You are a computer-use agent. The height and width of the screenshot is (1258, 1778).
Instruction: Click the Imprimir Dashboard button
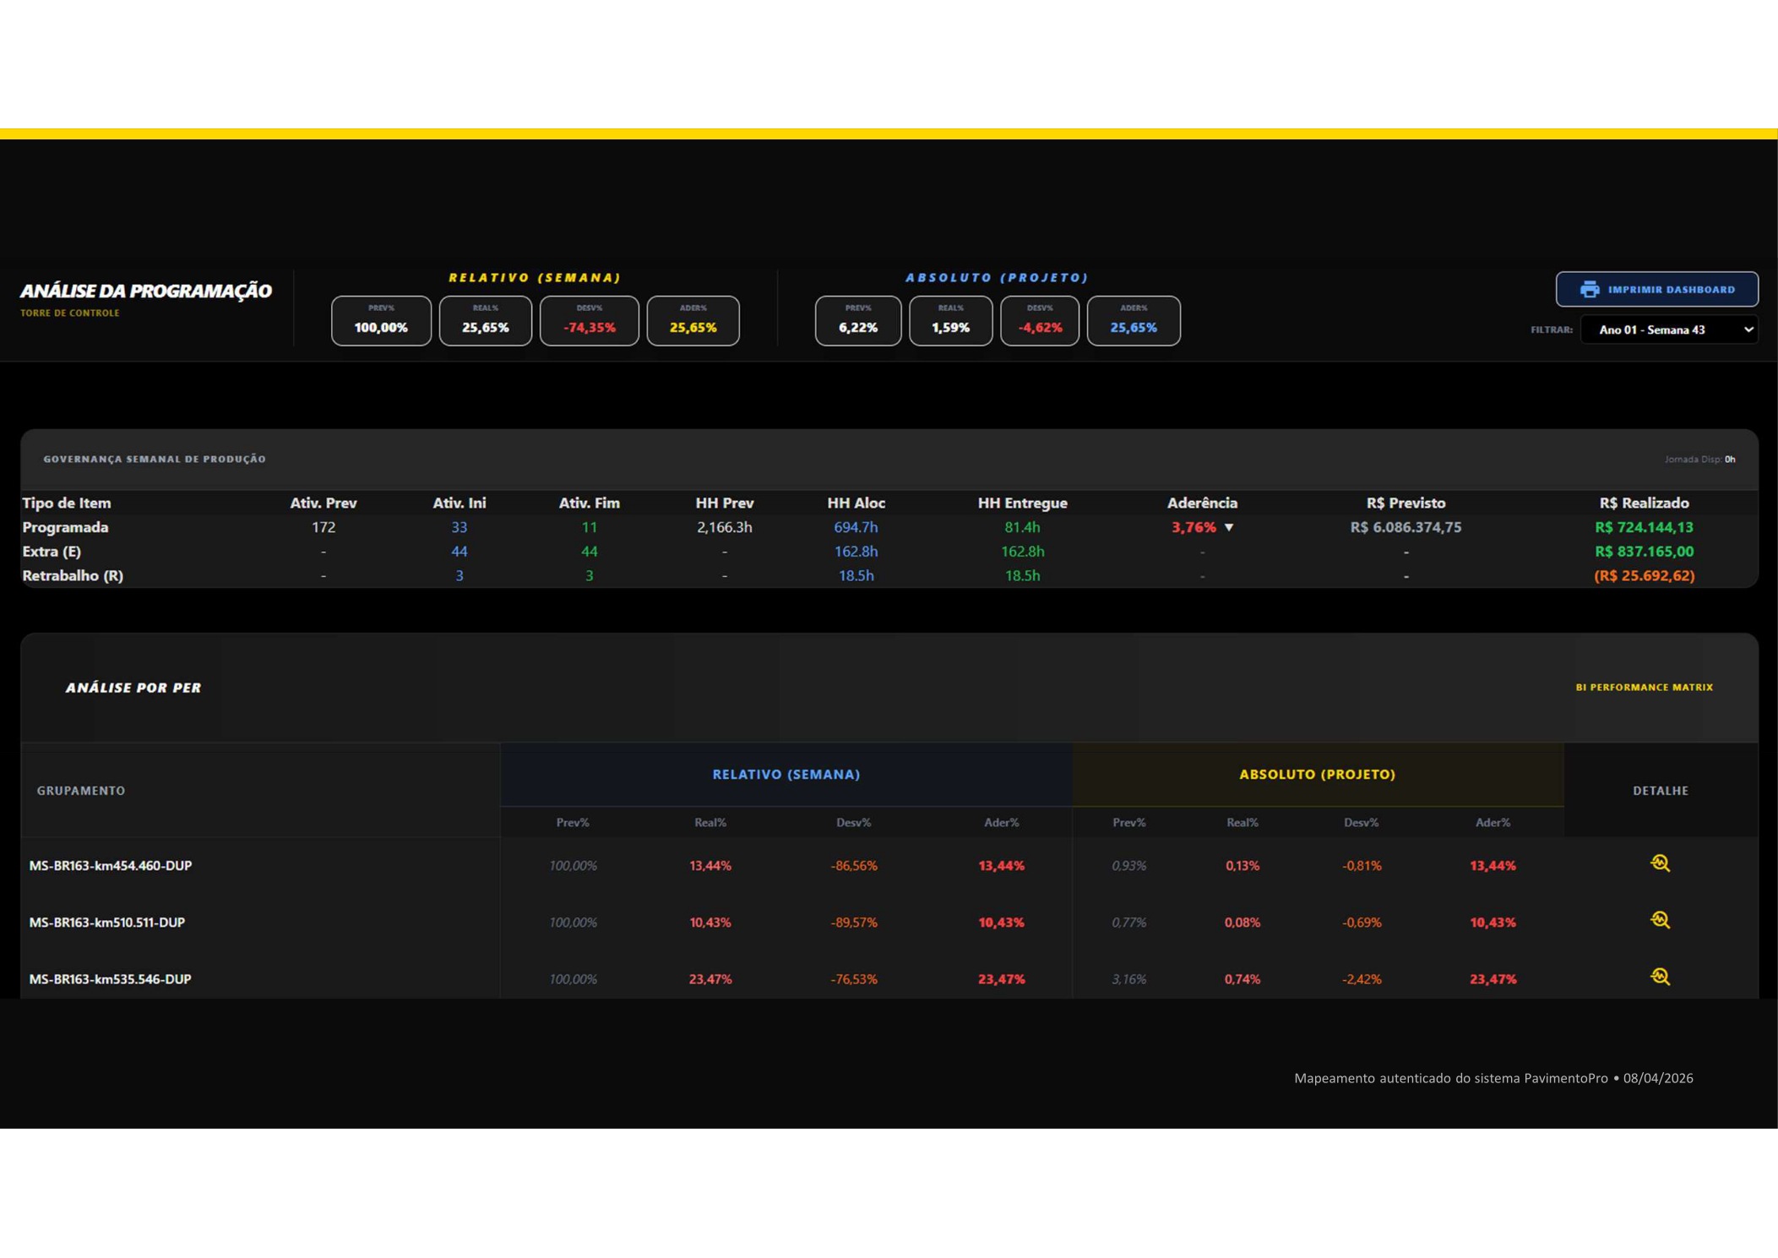(1656, 289)
